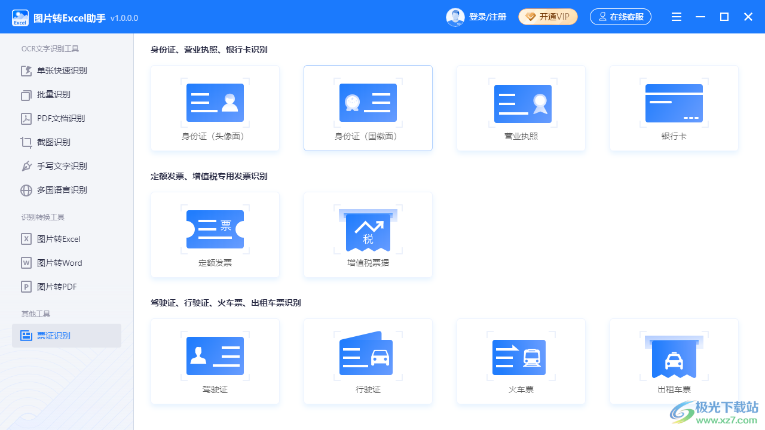Image resolution: width=765 pixels, height=430 pixels.
Task: Open the 单张快速识别 menu item
Action: coord(66,70)
